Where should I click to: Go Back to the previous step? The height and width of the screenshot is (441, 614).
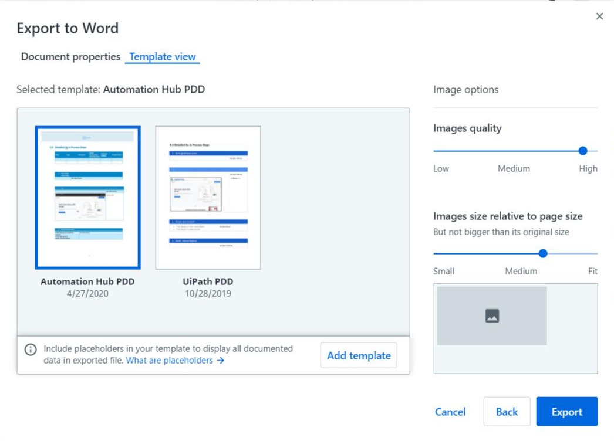(x=507, y=412)
